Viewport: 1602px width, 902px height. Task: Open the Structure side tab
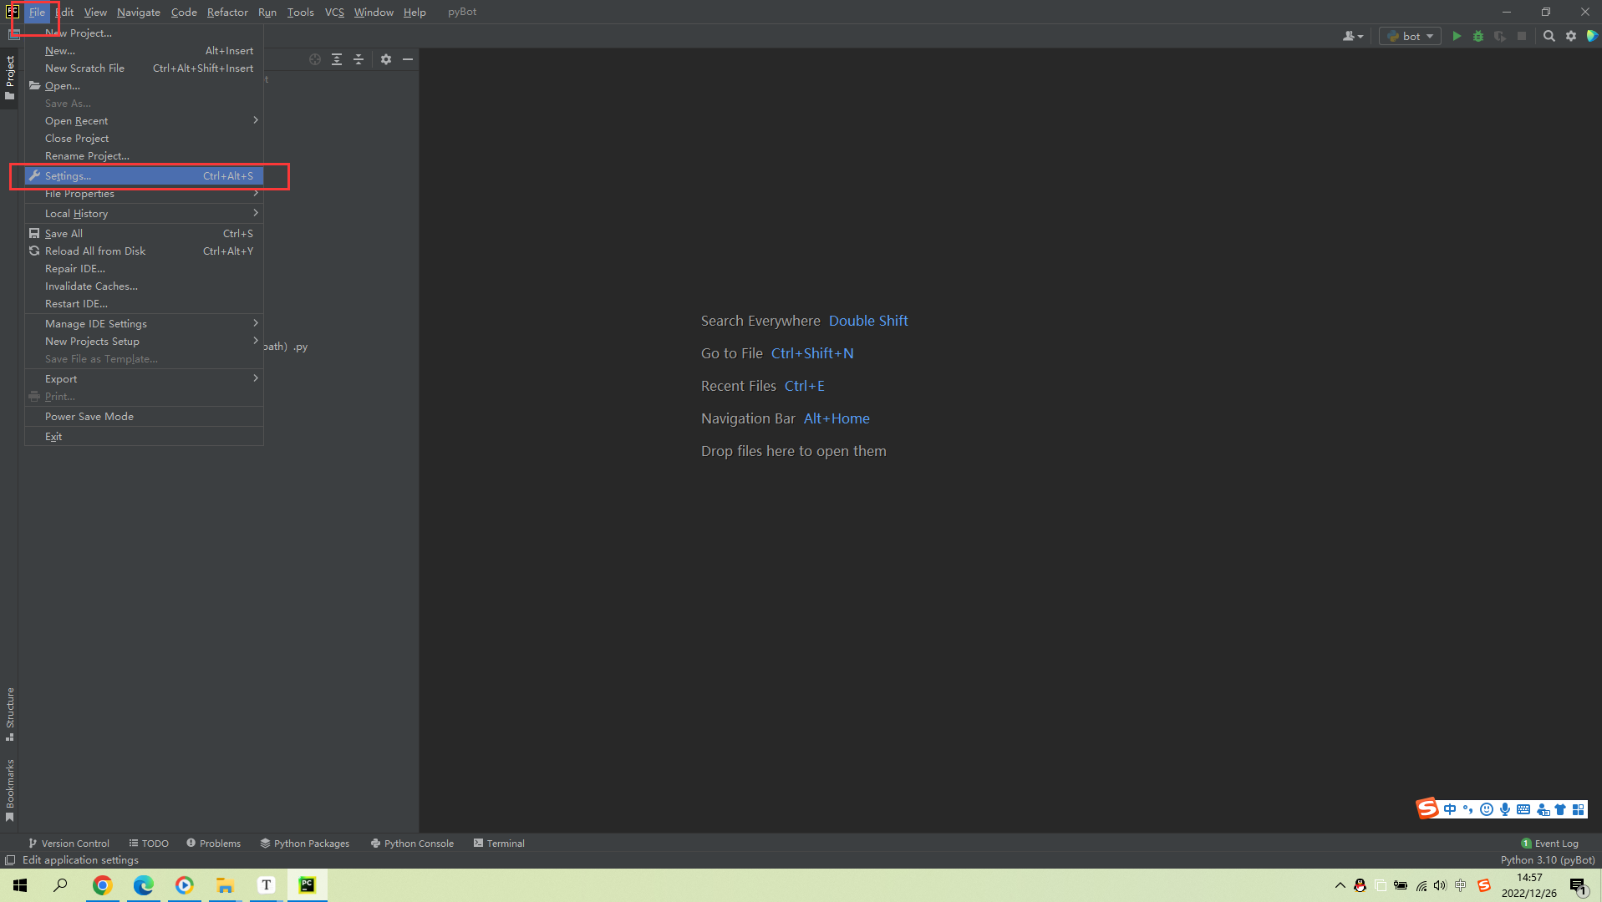[10, 714]
